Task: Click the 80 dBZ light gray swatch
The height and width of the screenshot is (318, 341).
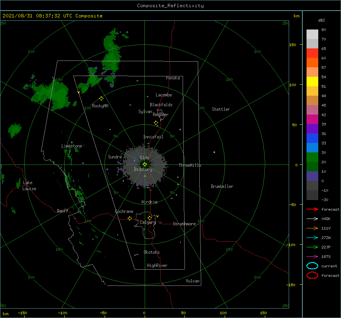Action: [x=312, y=34]
